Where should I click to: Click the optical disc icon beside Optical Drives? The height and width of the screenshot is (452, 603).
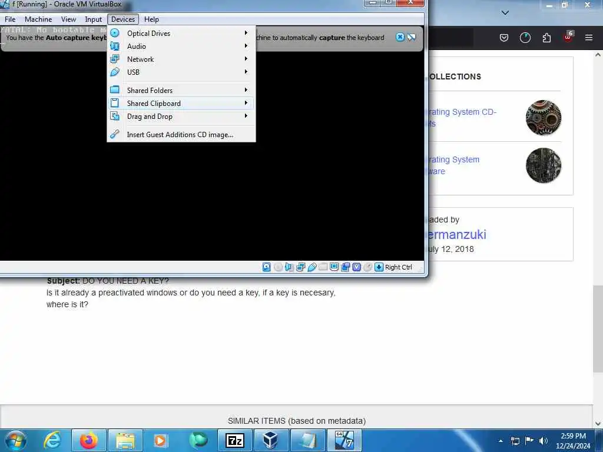click(115, 33)
